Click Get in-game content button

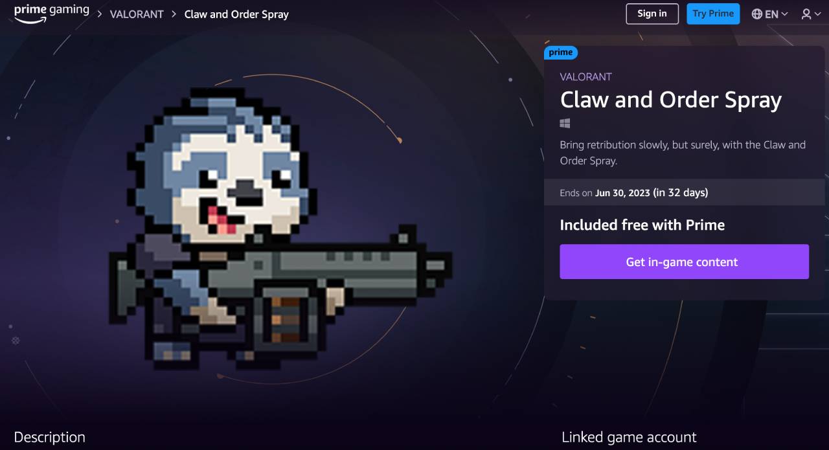(x=684, y=262)
